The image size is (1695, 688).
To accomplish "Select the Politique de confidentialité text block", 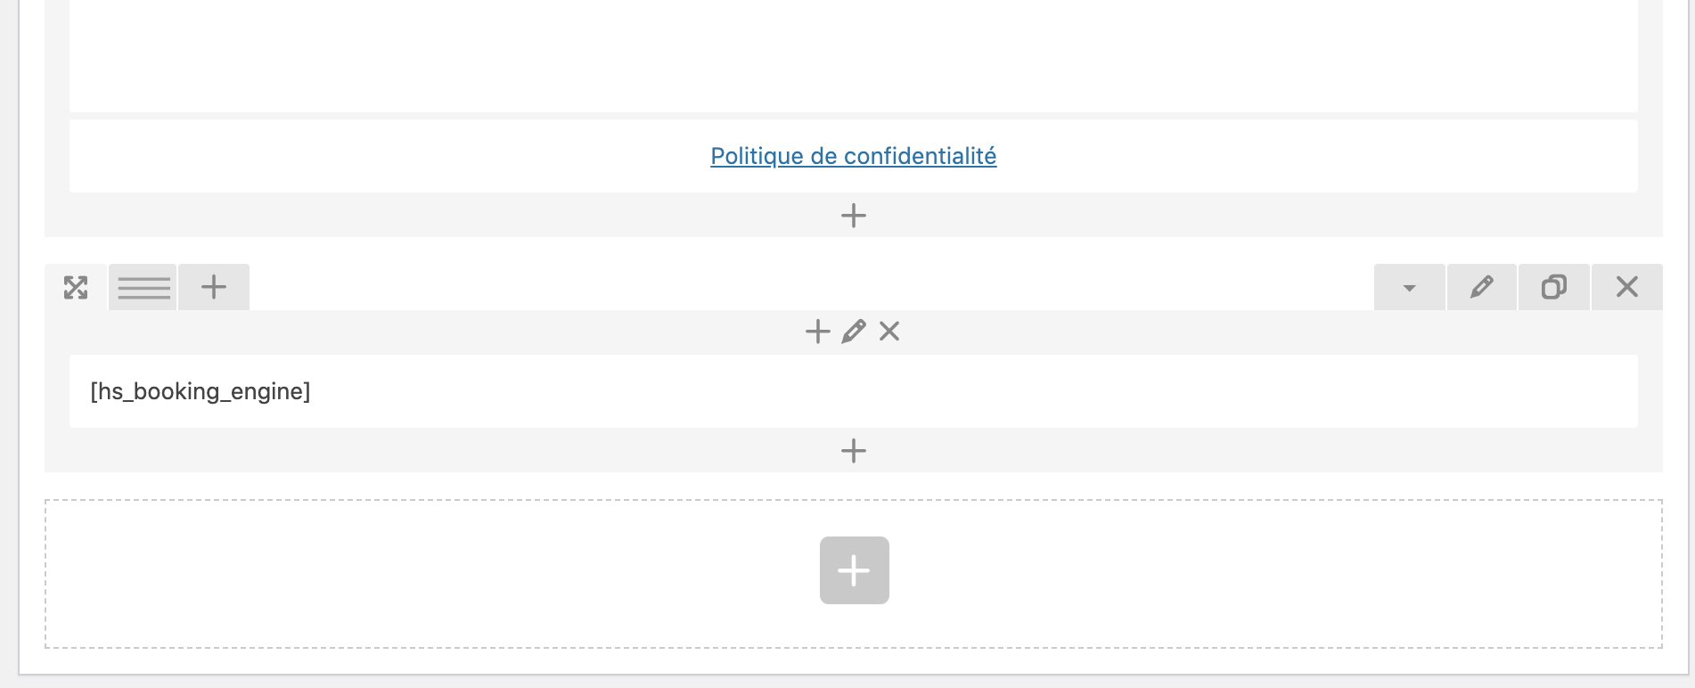I will click(x=446, y=156).
